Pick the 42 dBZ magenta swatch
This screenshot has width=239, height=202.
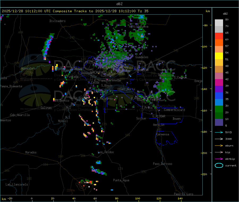click(x=219, y=82)
